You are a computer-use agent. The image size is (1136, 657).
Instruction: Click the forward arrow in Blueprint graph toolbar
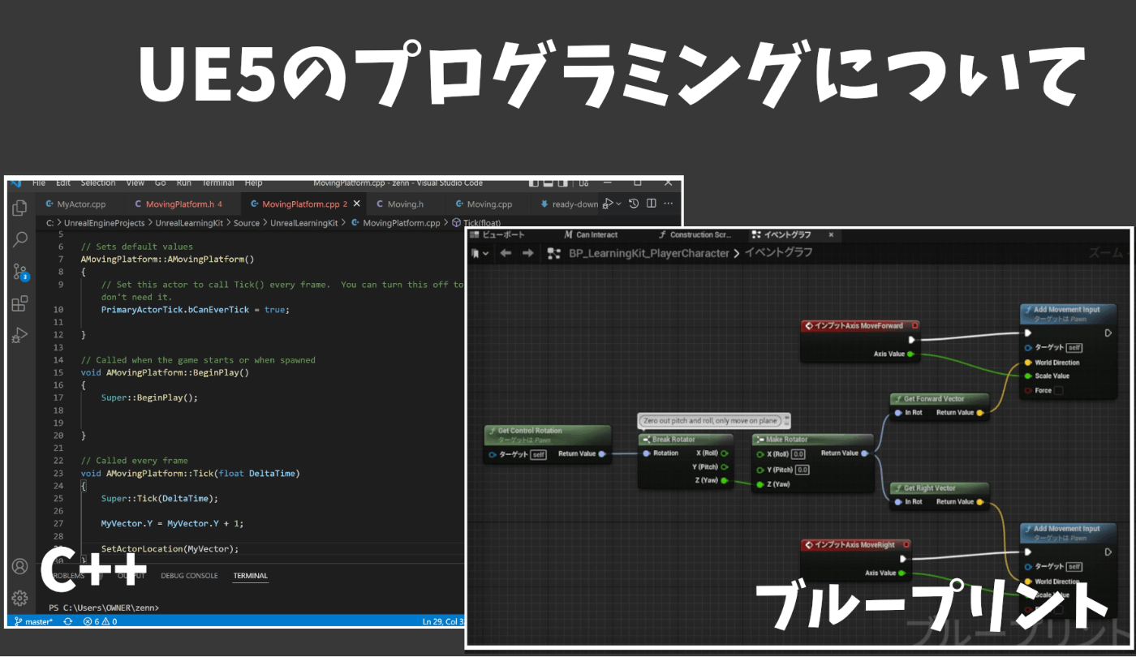[x=528, y=253]
